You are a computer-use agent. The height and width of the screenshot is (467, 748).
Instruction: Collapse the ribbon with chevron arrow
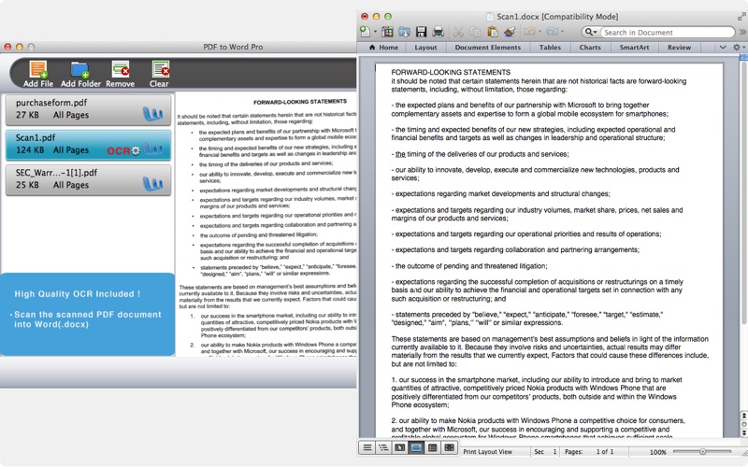tap(723, 48)
